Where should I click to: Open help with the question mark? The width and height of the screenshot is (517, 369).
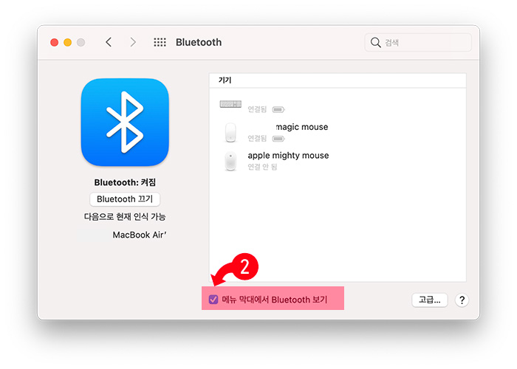coord(462,300)
